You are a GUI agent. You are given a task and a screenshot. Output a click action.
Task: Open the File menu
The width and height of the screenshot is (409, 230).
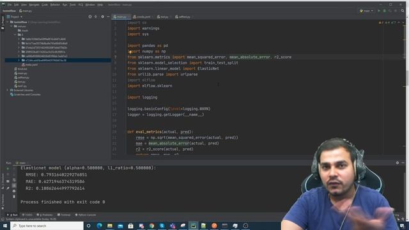tap(10, 4)
